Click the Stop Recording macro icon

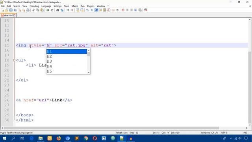(x=127, y=10)
